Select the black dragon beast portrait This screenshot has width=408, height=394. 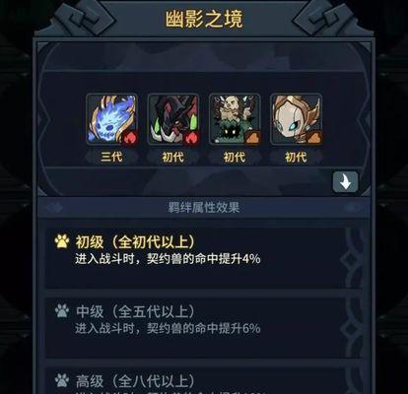[173, 119]
